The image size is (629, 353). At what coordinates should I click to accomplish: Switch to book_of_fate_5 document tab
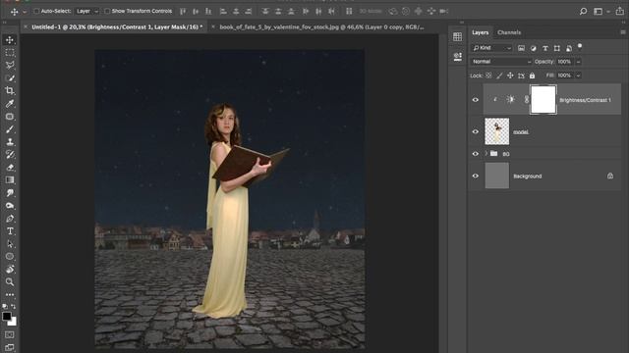point(321,27)
